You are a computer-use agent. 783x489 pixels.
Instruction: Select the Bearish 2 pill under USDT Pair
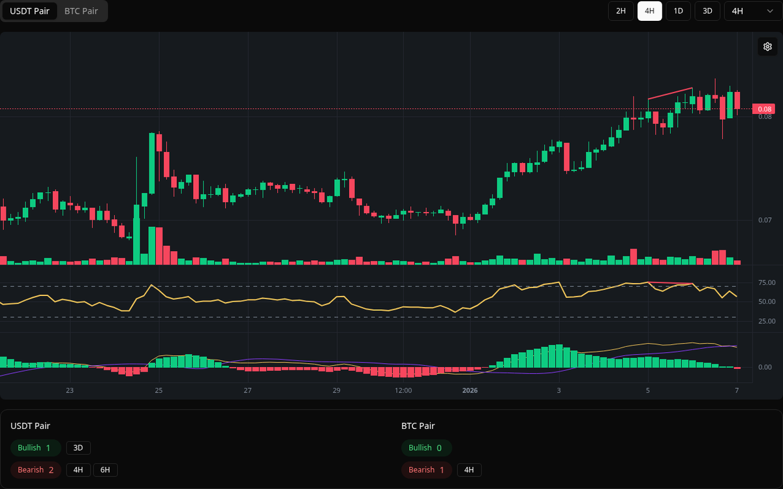click(35, 470)
